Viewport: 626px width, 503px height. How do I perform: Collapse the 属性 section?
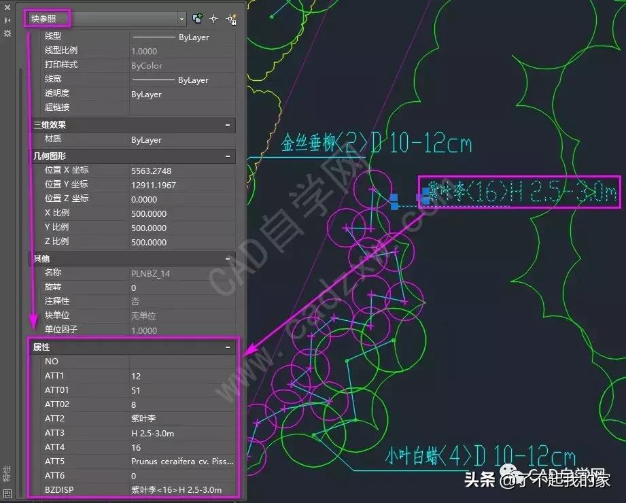[x=229, y=347]
